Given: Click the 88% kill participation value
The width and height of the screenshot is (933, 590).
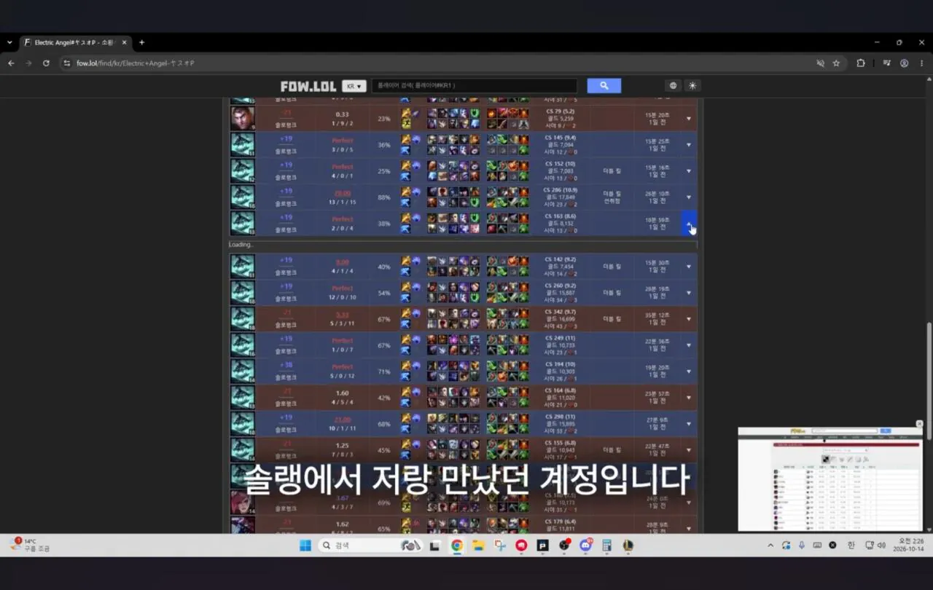Looking at the screenshot, I should (x=384, y=197).
